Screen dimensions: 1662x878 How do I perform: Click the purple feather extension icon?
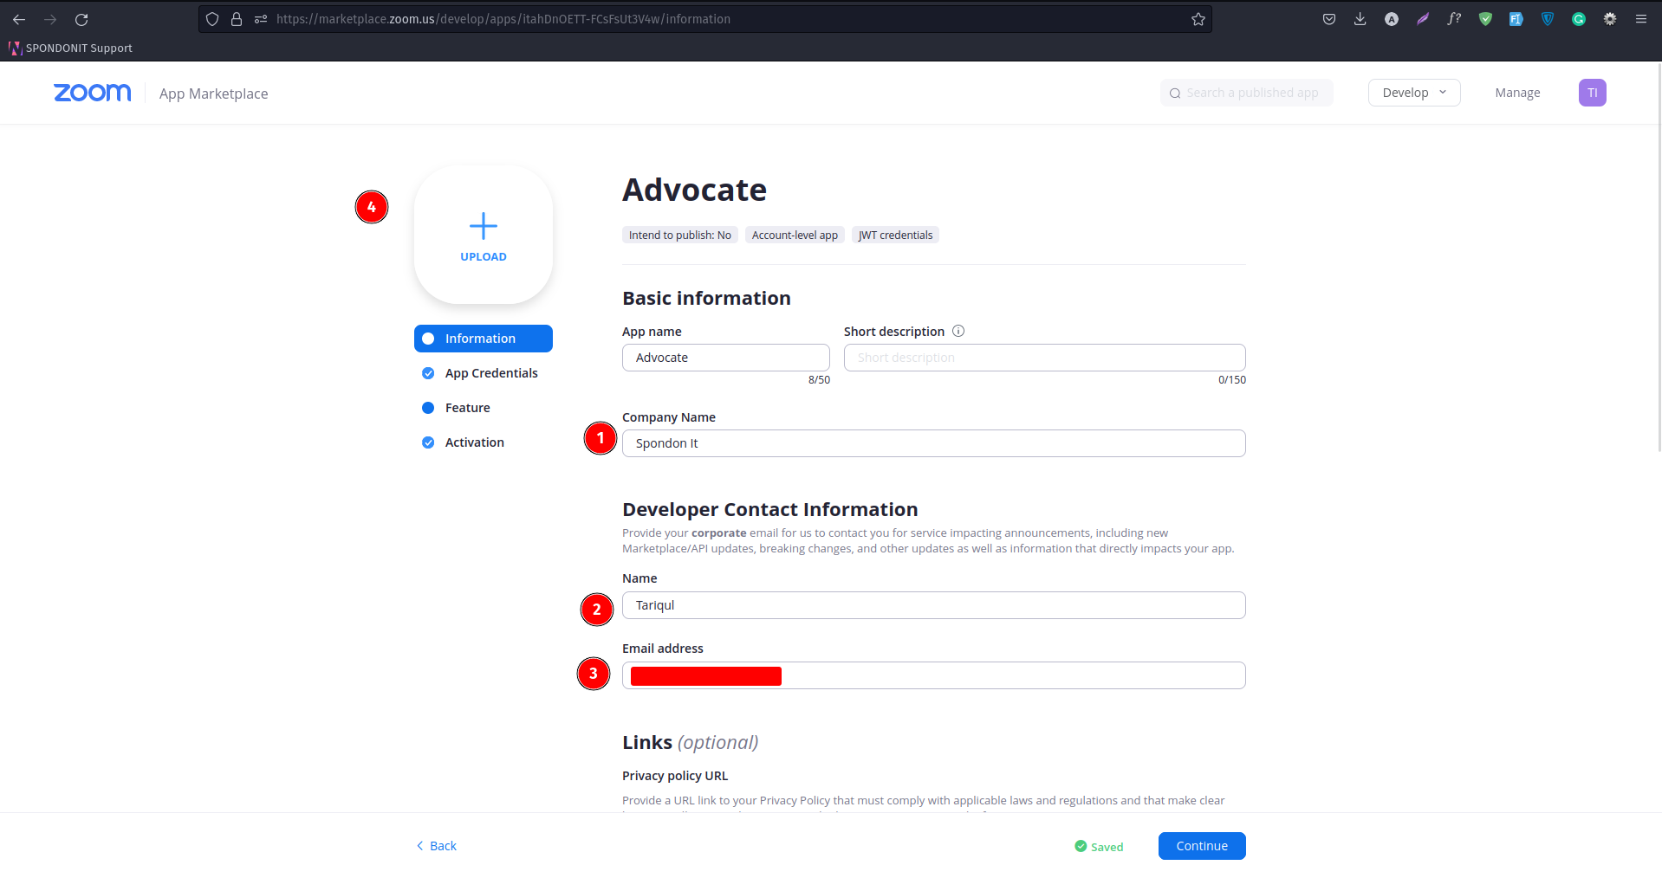click(1423, 19)
